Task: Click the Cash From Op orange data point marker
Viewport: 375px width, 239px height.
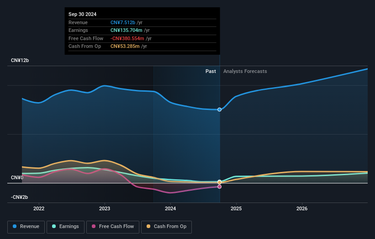Action: tap(219, 182)
